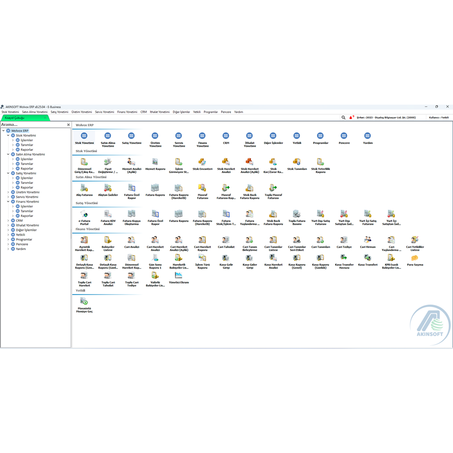Launch the e-Fatura Portal icon

point(84,215)
